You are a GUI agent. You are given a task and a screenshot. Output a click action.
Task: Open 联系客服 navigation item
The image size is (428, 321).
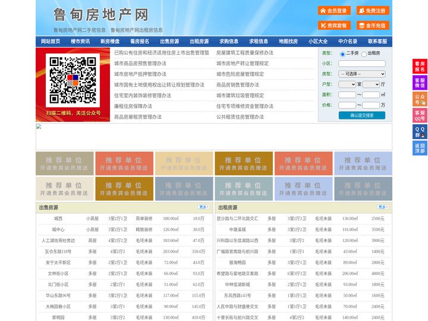377,42
